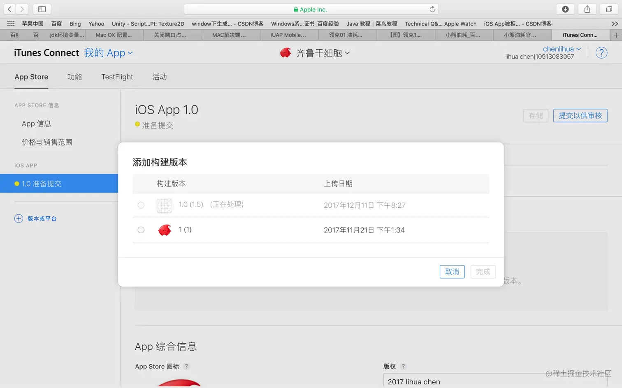Open the 齐鲁干细胞 app switcher dropdown
Image resolution: width=622 pixels, height=388 pixels.
[x=323, y=53]
